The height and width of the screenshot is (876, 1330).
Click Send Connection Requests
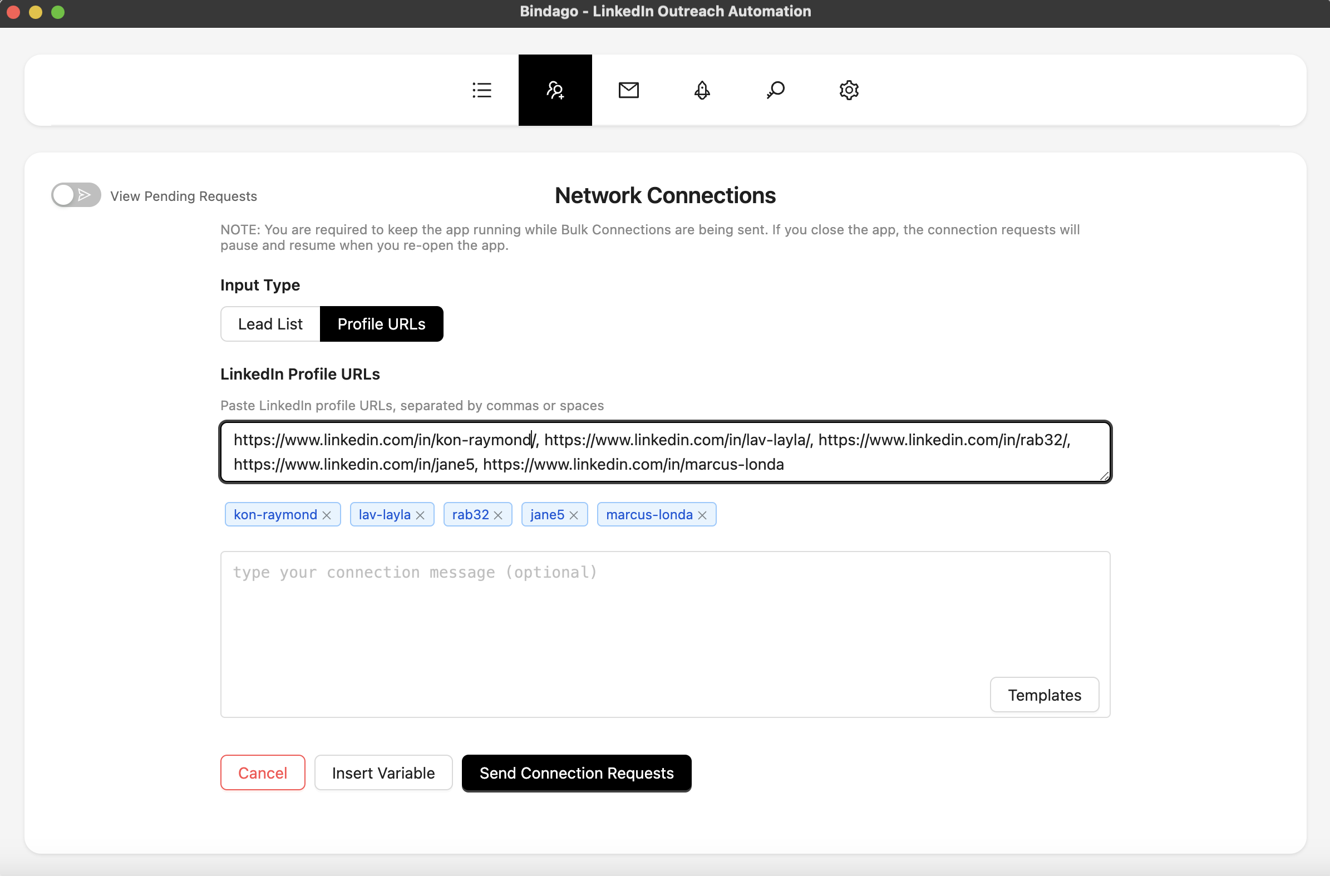[577, 773]
